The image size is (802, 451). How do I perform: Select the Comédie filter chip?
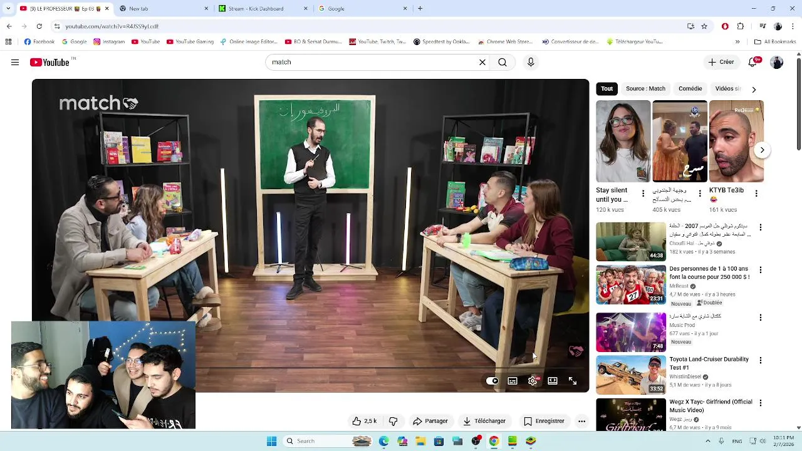[690, 89]
